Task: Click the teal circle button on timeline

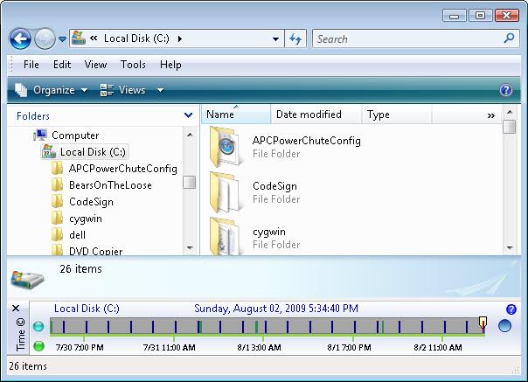Action: coord(38,326)
